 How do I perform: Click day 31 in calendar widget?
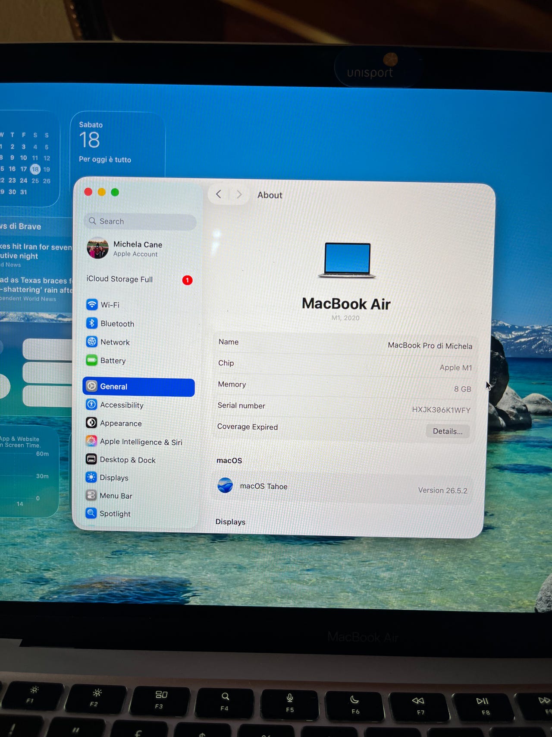23,192
